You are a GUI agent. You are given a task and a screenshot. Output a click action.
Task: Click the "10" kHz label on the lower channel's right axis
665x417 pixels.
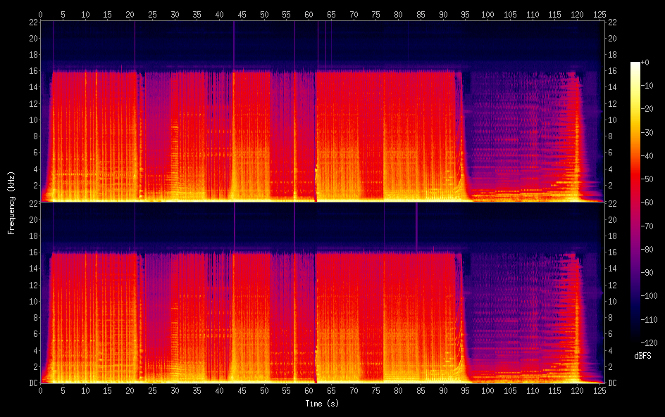tap(612, 301)
